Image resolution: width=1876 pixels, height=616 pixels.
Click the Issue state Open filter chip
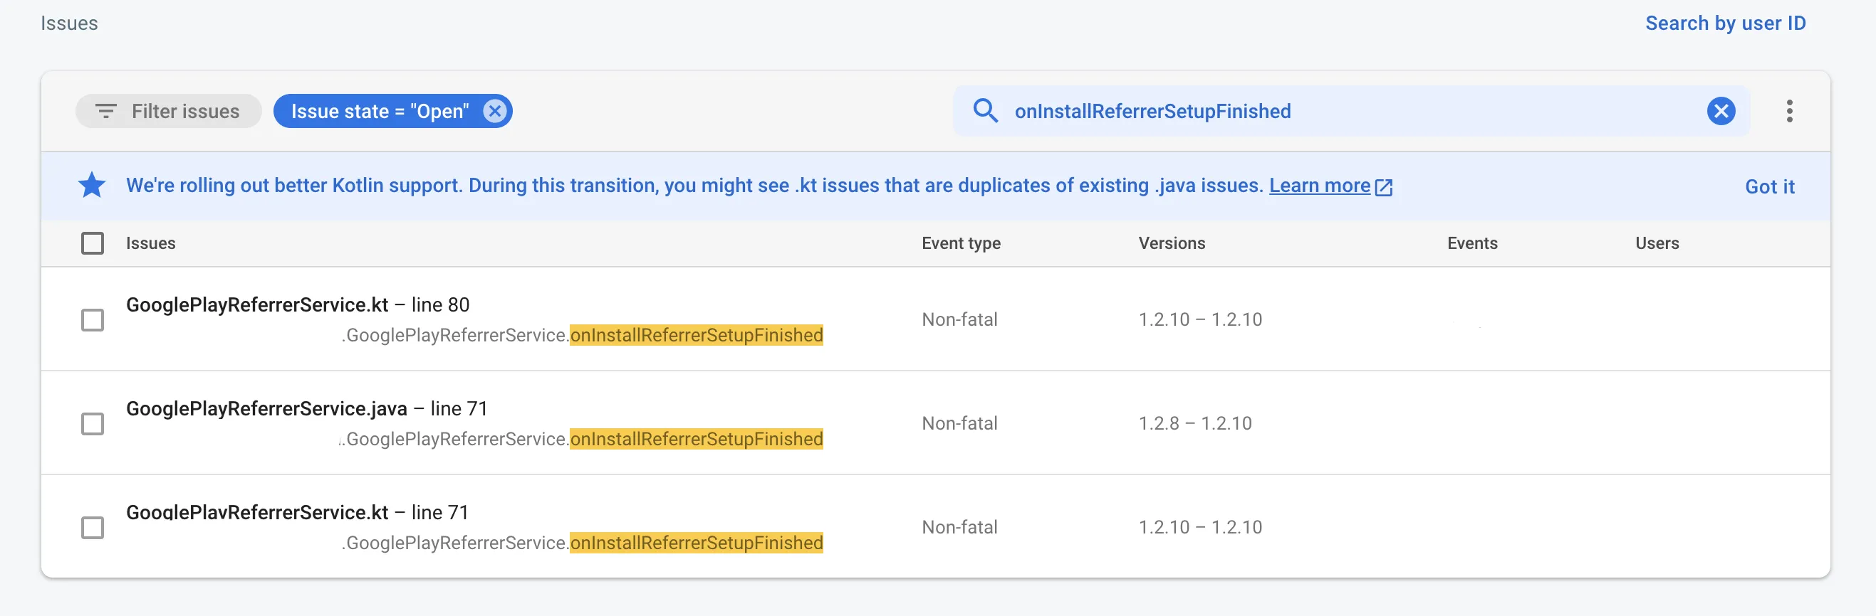point(380,111)
